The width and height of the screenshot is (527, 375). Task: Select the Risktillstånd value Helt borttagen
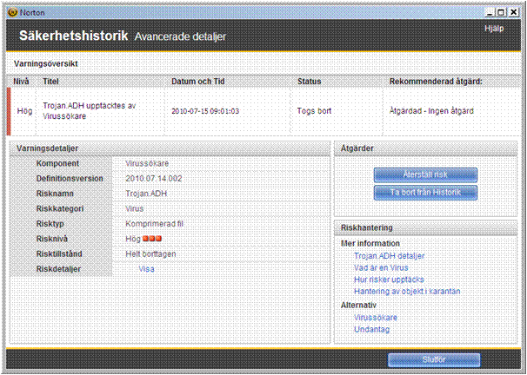click(x=150, y=254)
